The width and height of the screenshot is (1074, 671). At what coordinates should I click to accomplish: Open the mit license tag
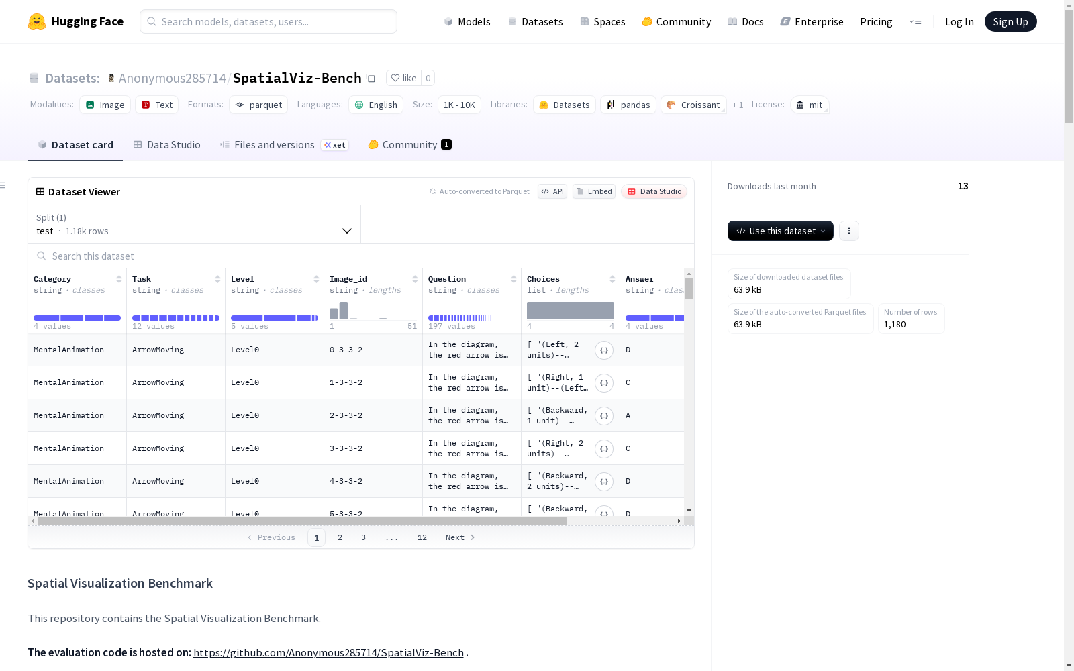(x=810, y=105)
